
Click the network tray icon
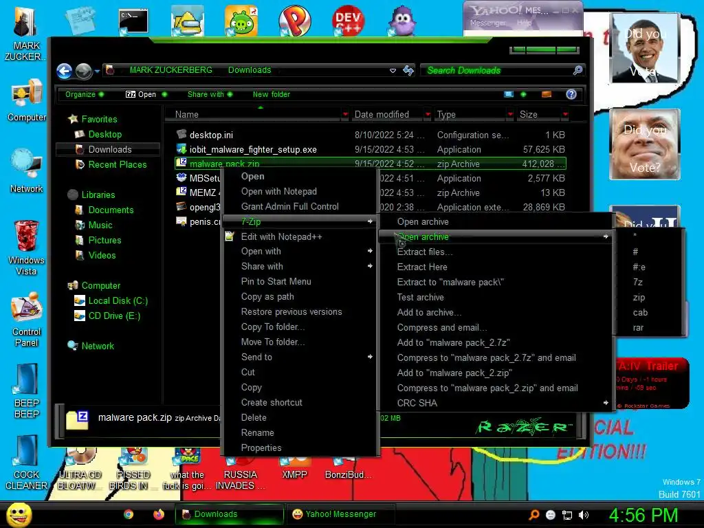pos(567,515)
